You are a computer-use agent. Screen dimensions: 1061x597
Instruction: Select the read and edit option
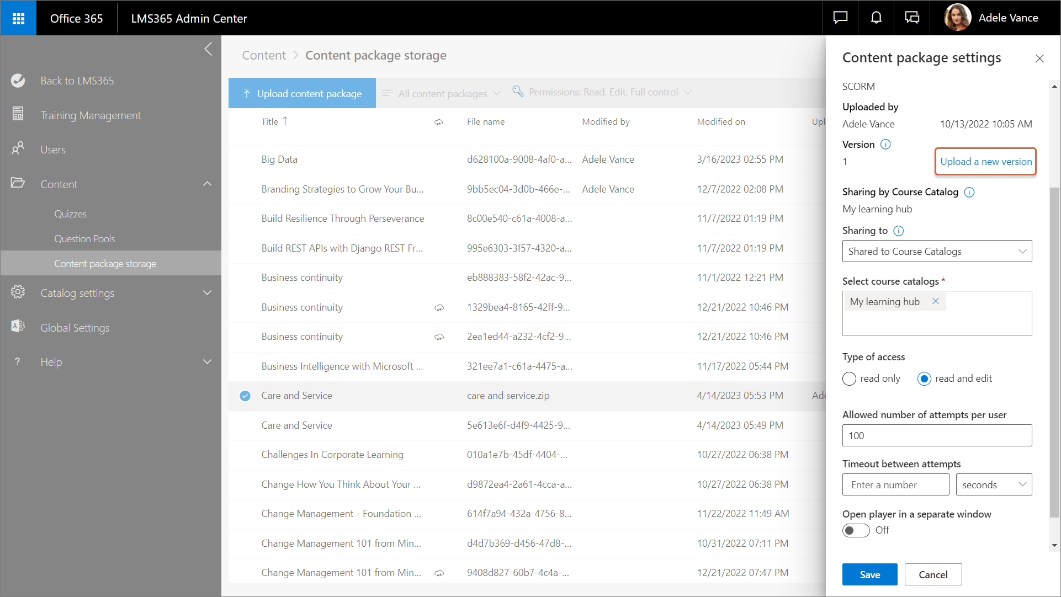pyautogui.click(x=924, y=379)
